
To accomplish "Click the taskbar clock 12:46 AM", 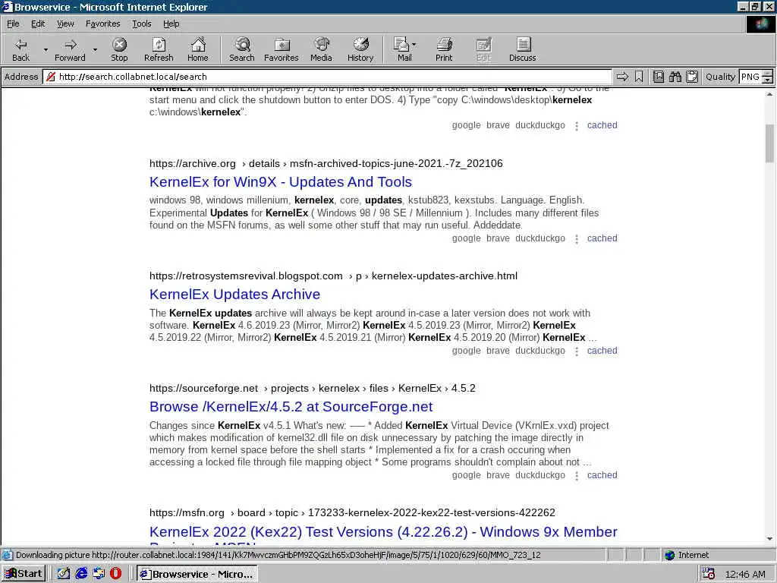I will [745, 574].
